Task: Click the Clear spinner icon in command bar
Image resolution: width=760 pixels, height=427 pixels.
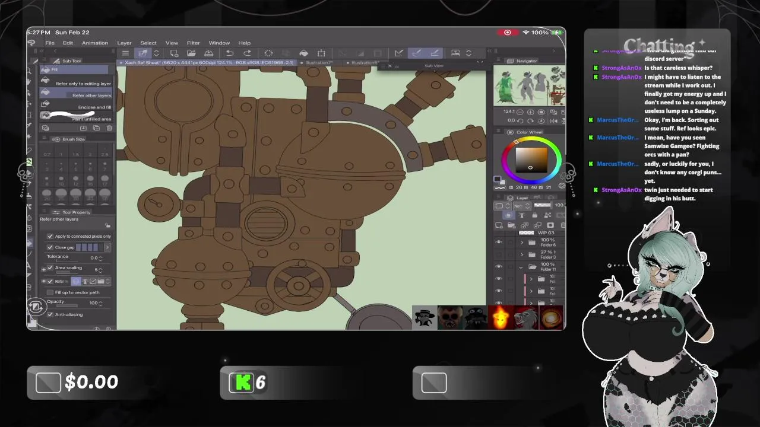Action: click(x=268, y=53)
